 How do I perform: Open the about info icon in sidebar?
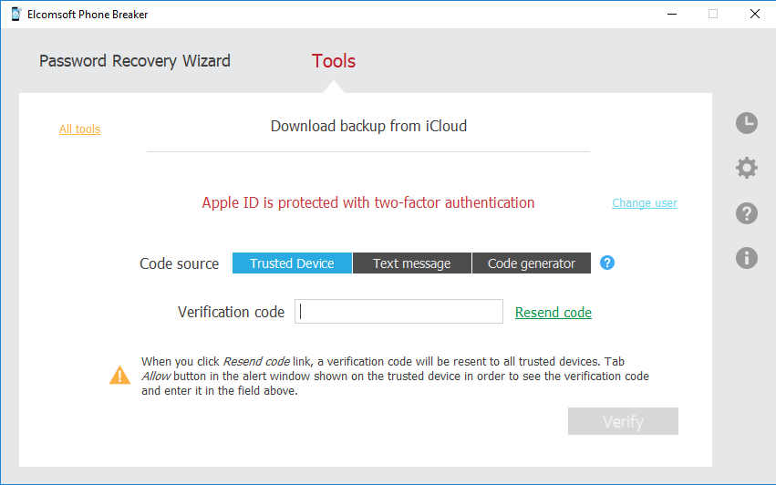747,258
